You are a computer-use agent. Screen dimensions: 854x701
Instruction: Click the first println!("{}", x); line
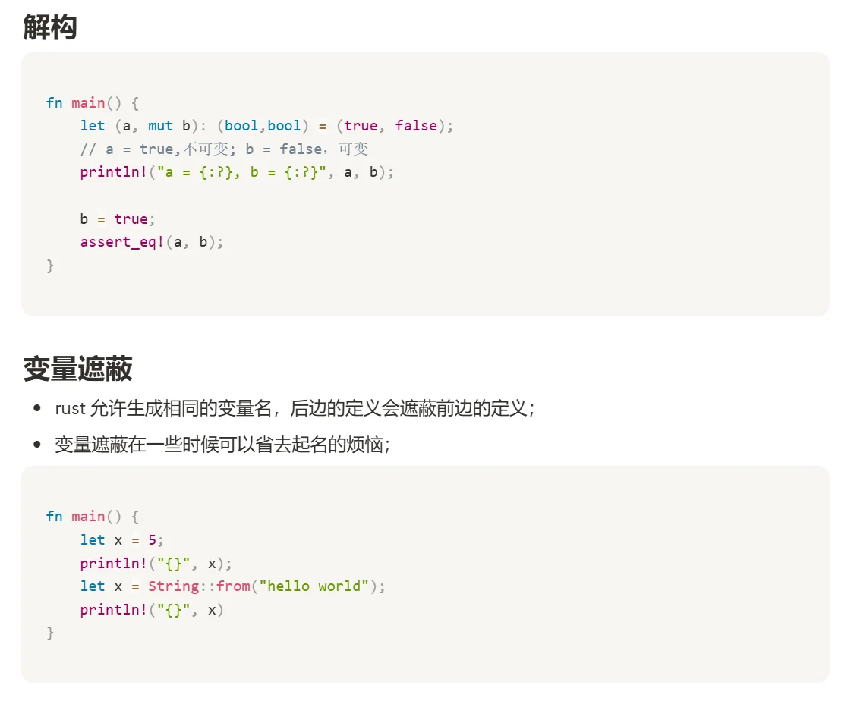156,563
